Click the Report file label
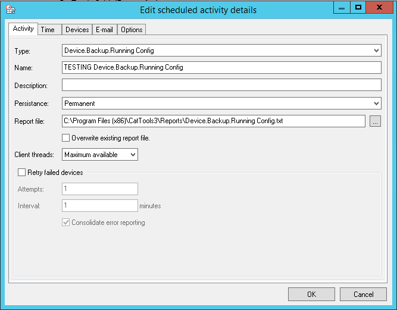397x310 pixels. pos(29,121)
